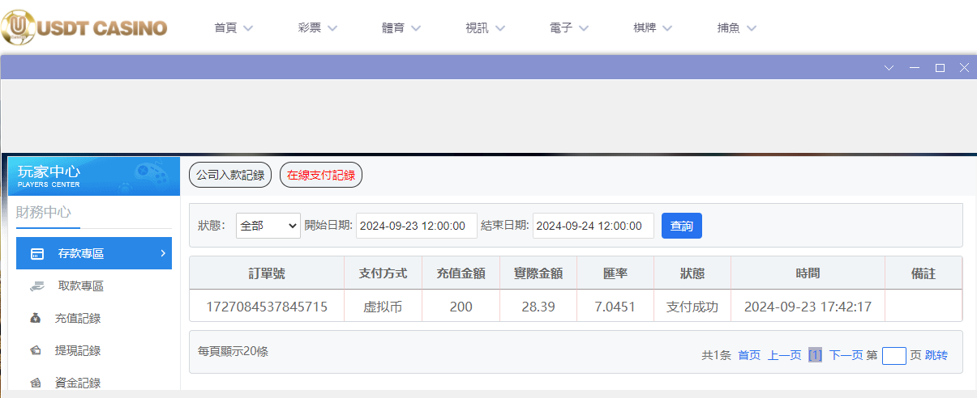Expand the chevron next to 彩票
The height and width of the screenshot is (398, 977).
tap(332, 28)
